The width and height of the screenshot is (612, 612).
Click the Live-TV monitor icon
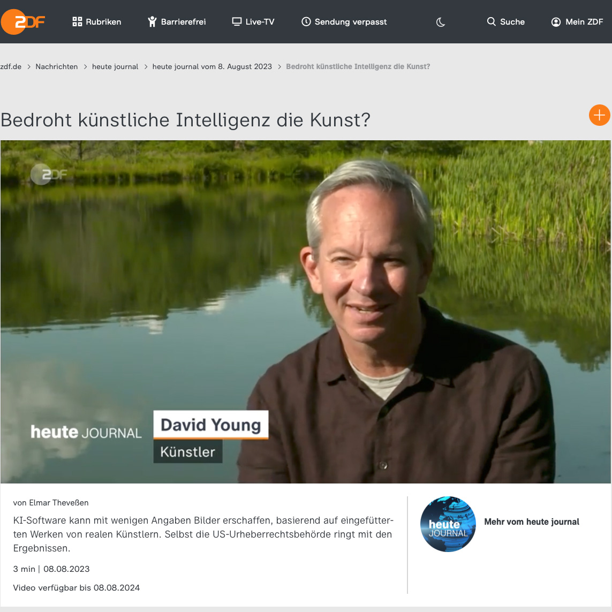pos(237,21)
